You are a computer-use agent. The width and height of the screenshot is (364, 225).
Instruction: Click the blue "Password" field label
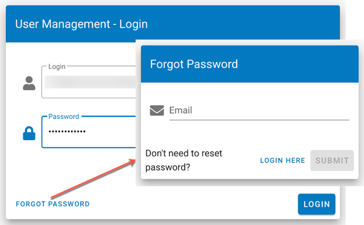pyautogui.click(x=64, y=117)
